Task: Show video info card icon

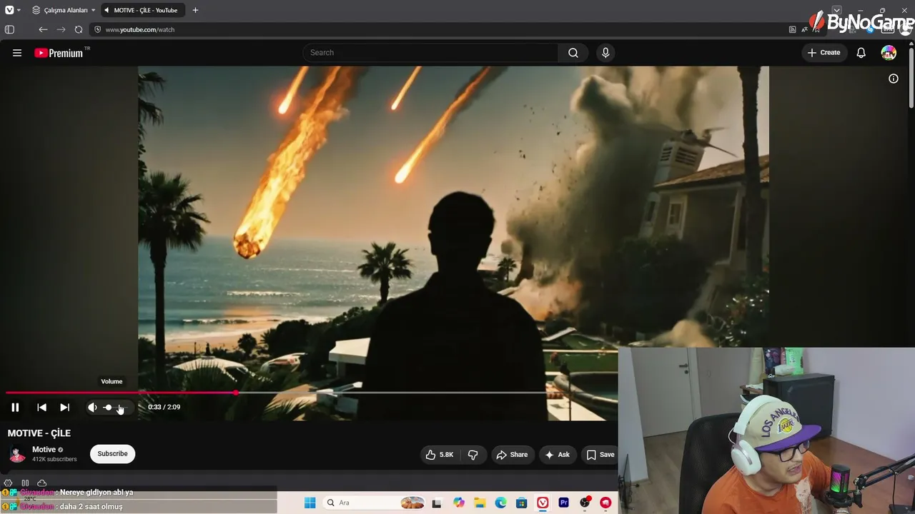Action: tap(894, 79)
